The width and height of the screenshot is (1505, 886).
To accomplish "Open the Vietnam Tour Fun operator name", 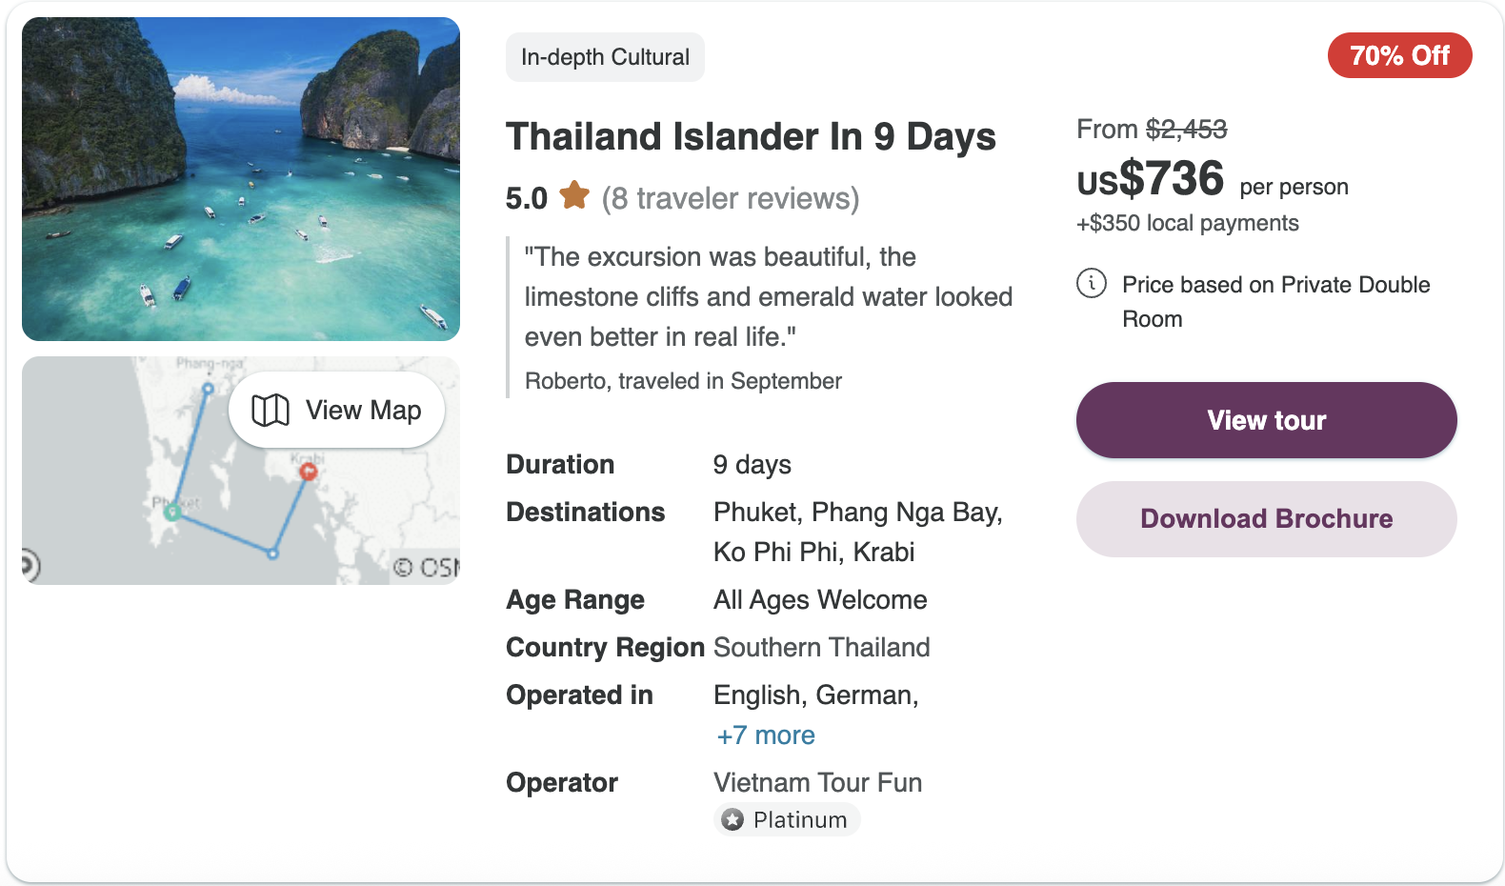I will pos(817,782).
